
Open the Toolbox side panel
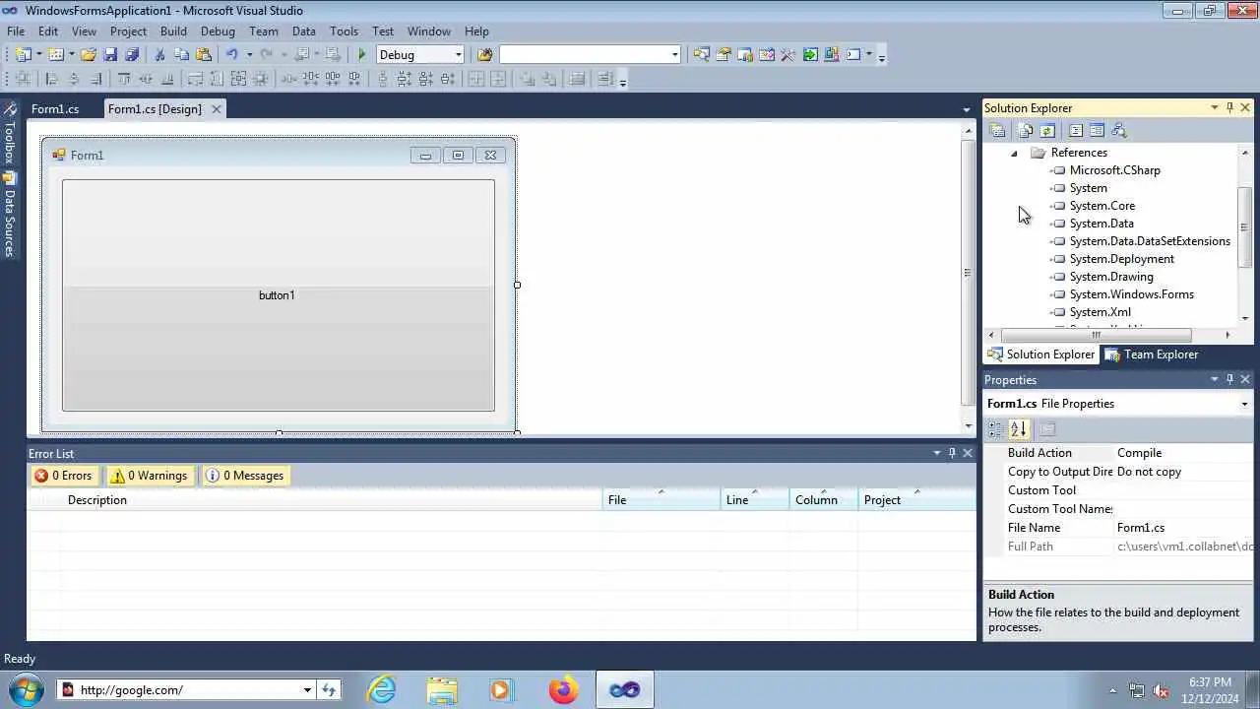[9, 132]
